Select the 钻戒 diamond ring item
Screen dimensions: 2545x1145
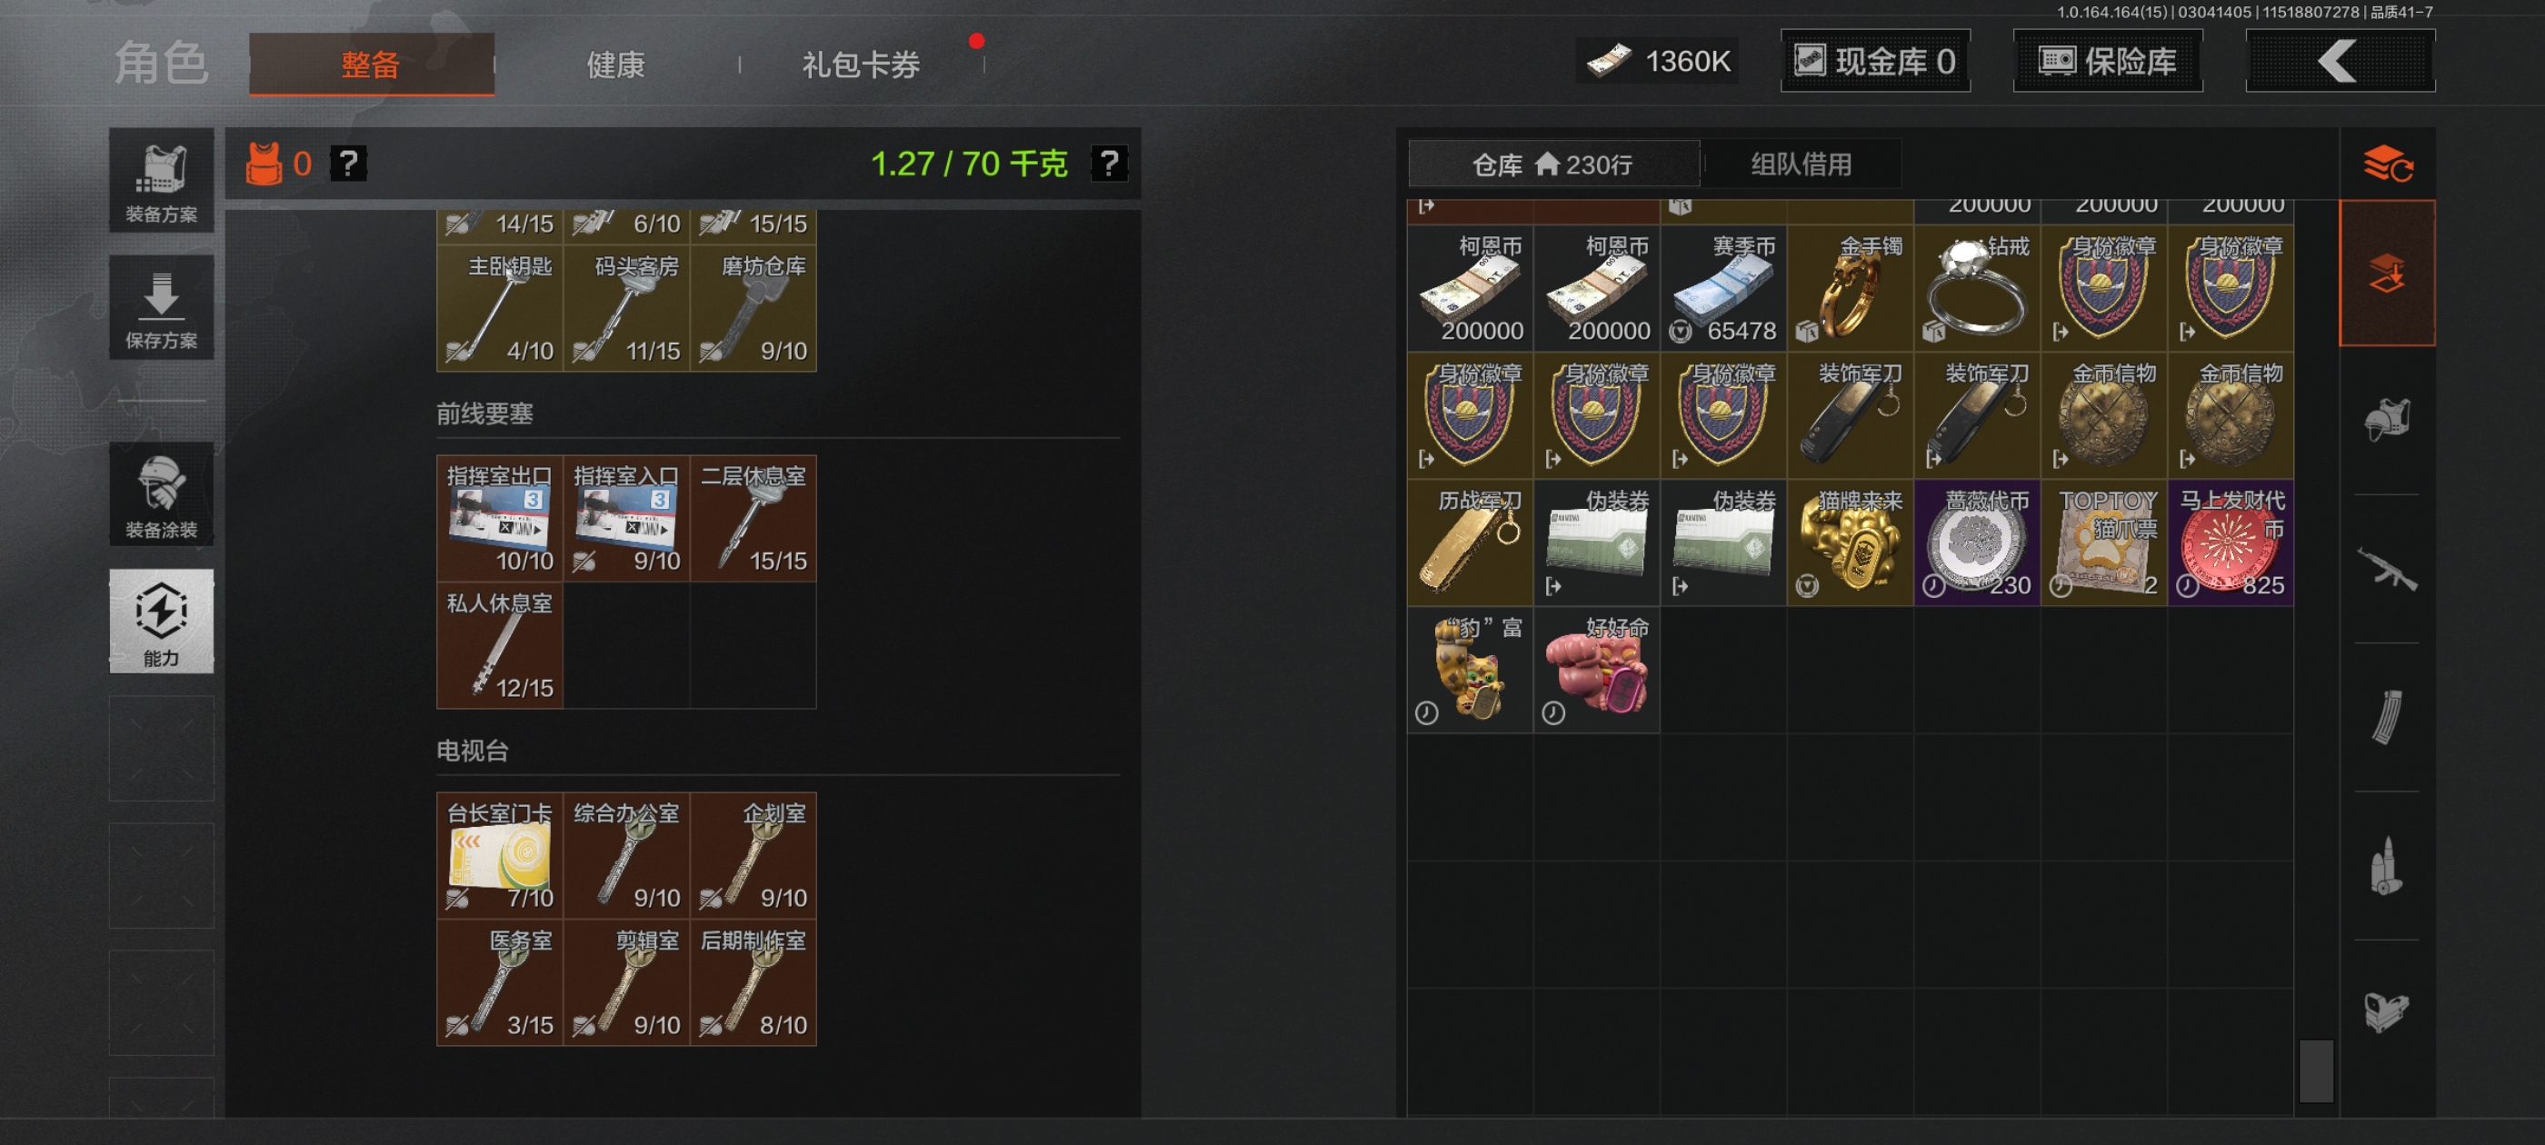tap(1977, 288)
